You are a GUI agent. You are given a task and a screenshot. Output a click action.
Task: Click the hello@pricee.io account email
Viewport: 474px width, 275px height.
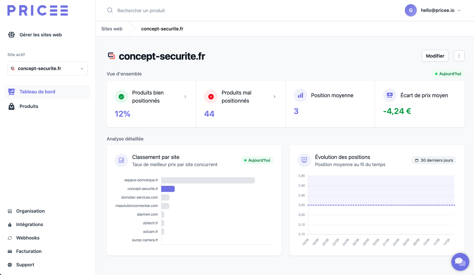coord(438,10)
